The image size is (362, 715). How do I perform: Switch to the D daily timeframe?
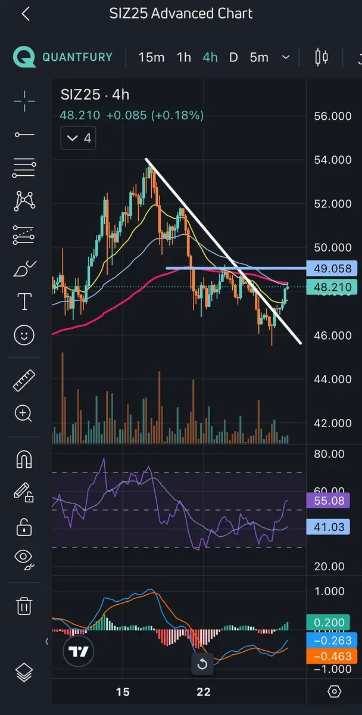click(233, 57)
